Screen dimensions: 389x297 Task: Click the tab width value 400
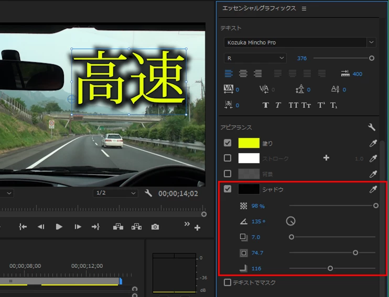357,74
